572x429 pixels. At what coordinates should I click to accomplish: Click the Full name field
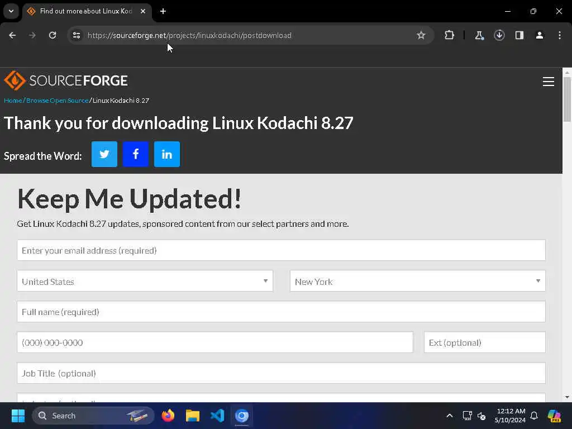282,312
